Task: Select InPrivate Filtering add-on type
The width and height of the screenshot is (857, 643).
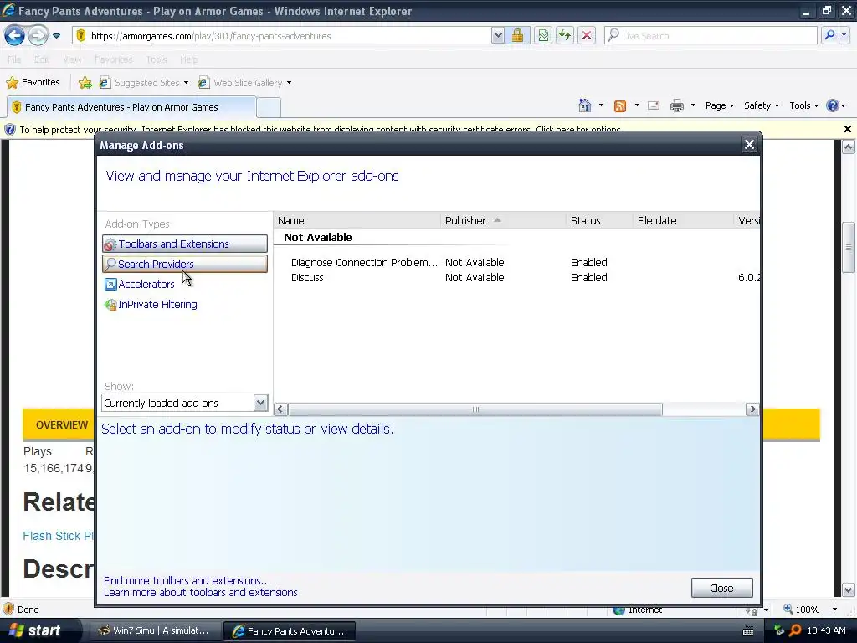Action: tap(151, 305)
